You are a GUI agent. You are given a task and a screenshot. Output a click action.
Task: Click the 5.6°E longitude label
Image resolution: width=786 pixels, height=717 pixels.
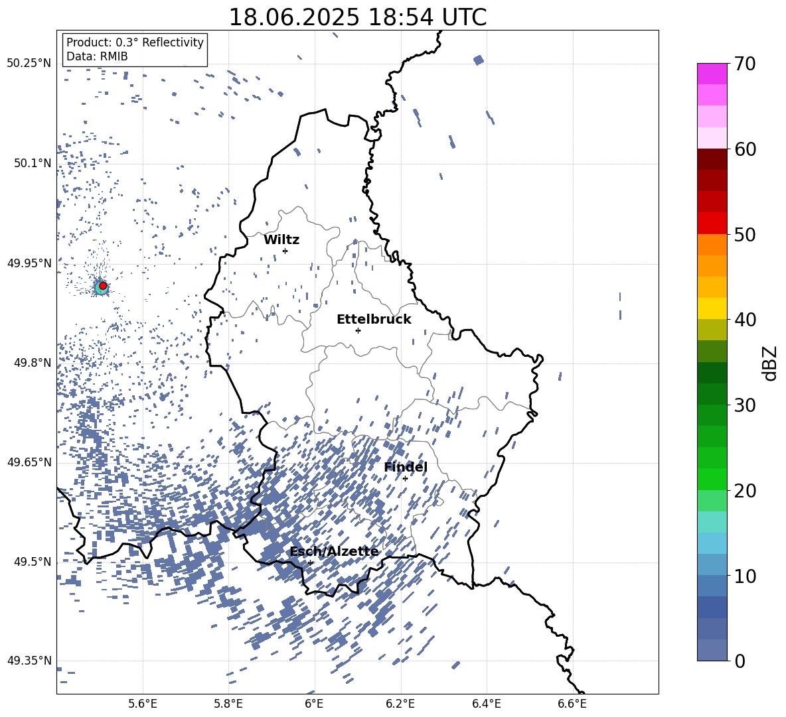(143, 704)
